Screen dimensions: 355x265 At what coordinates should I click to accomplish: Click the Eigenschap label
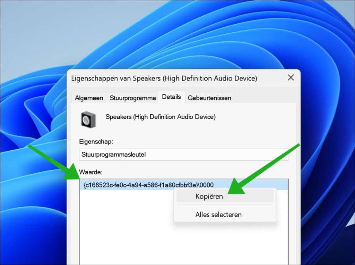[x=96, y=142]
